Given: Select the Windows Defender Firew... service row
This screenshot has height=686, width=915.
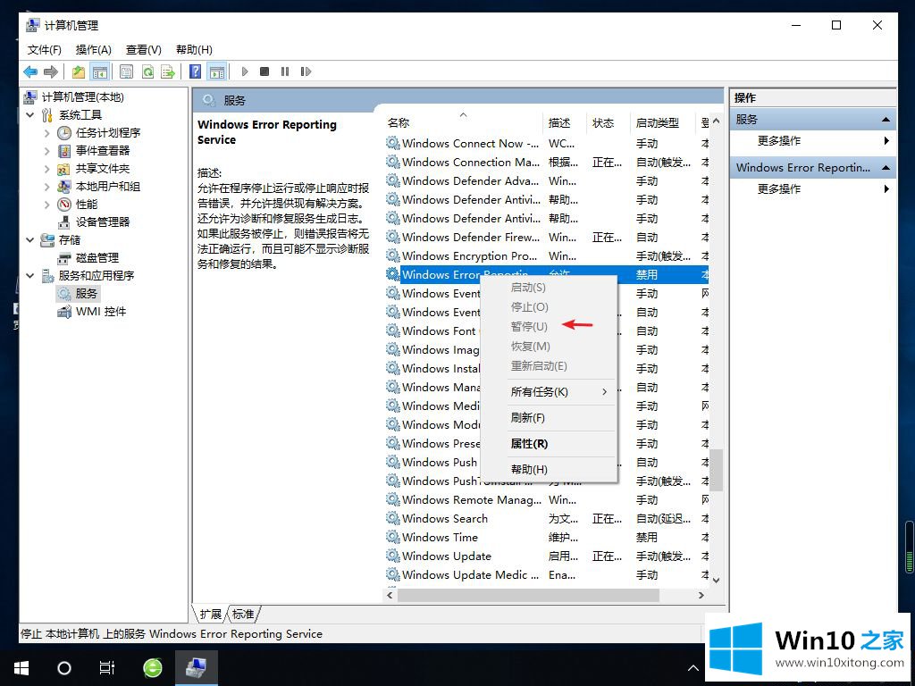Looking at the screenshot, I should 546,238.
